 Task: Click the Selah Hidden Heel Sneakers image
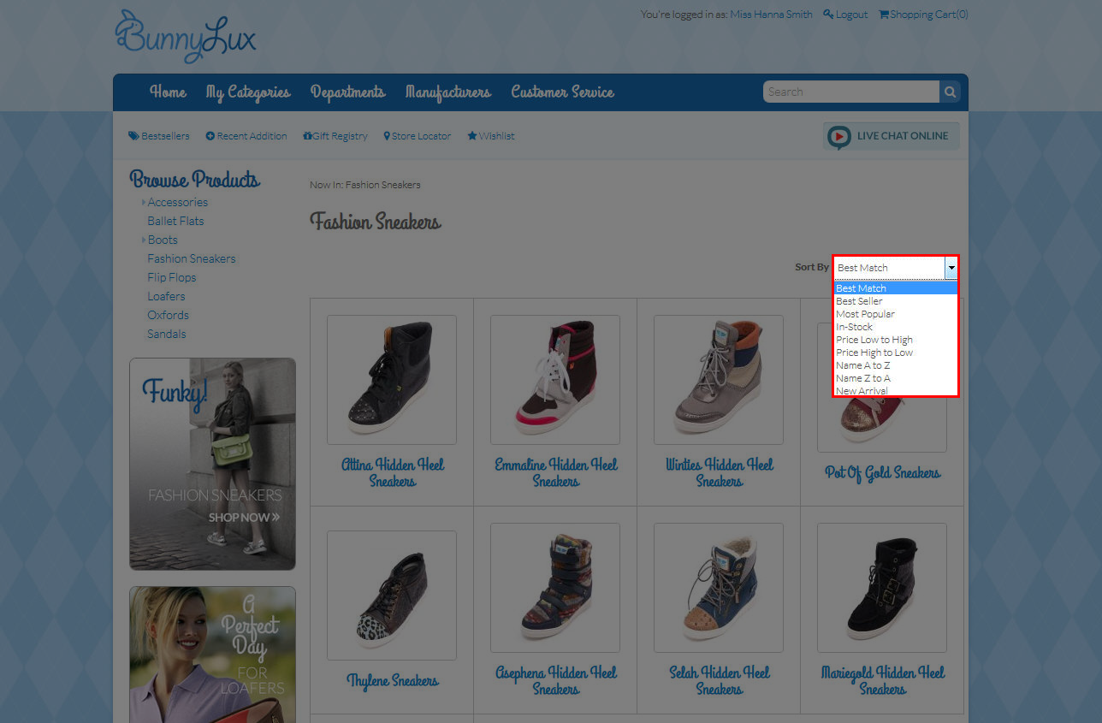[719, 588]
